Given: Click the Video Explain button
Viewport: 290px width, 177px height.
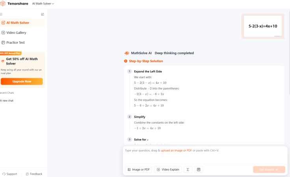Looking at the screenshot, I should pyautogui.click(x=168, y=170).
